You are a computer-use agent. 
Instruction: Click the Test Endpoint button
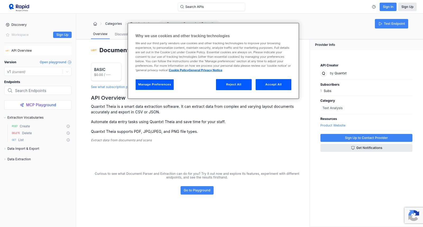coord(392,24)
